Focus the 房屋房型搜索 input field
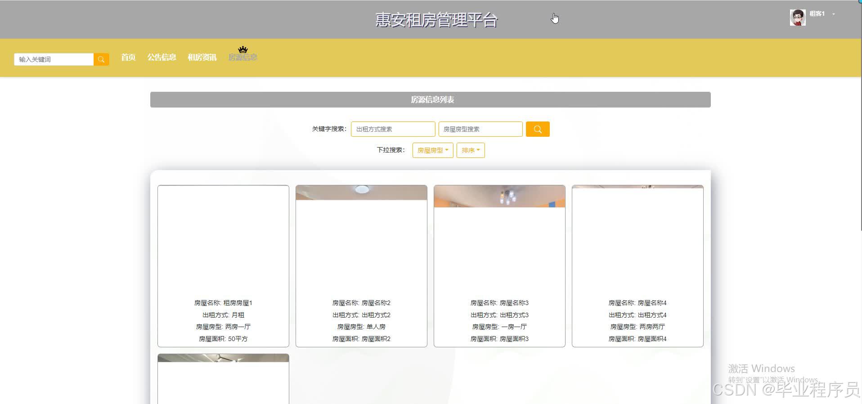 point(480,129)
